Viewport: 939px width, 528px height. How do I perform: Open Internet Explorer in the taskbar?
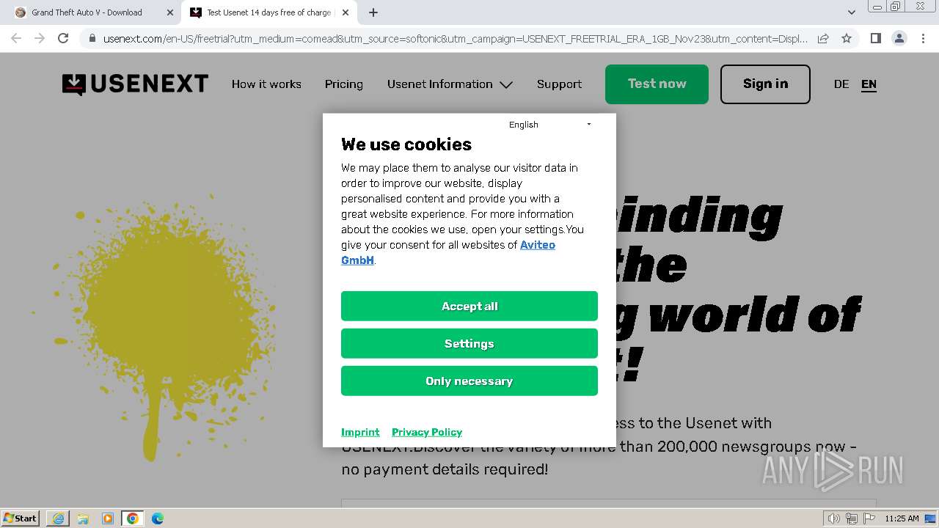(x=58, y=518)
